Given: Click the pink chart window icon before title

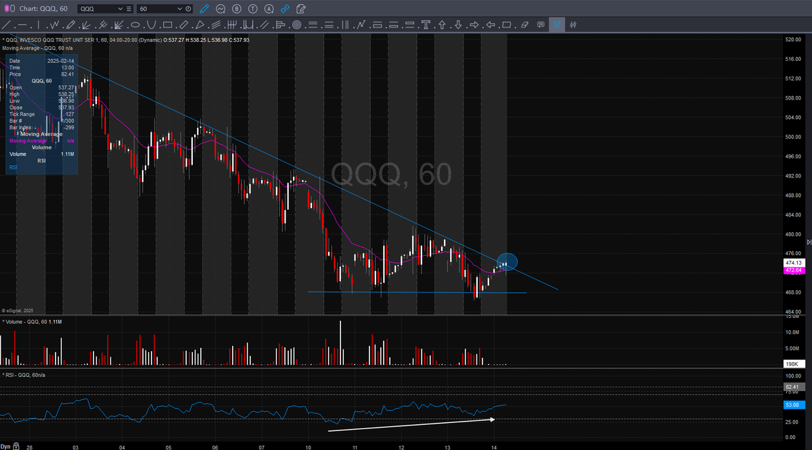Looking at the screenshot, I should (x=9, y=9).
